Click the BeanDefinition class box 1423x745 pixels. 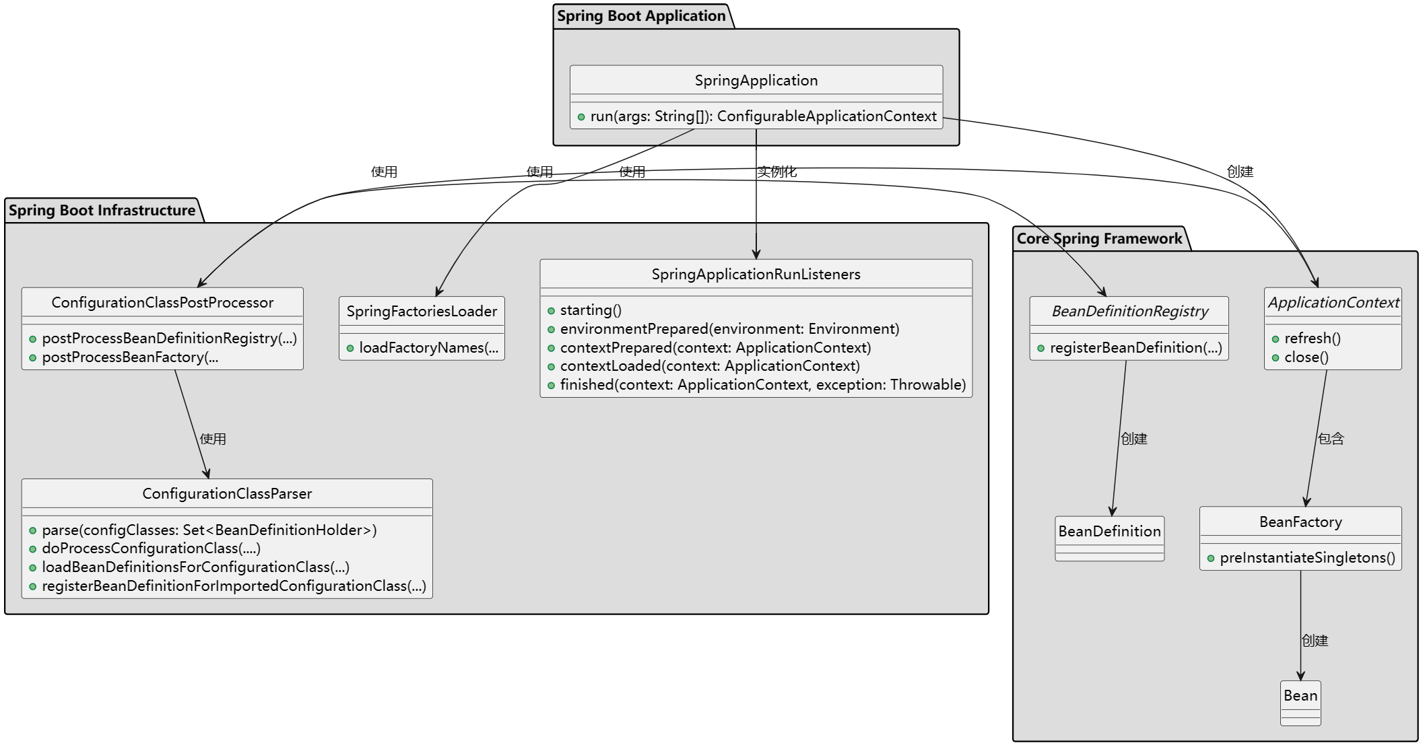pos(1109,532)
